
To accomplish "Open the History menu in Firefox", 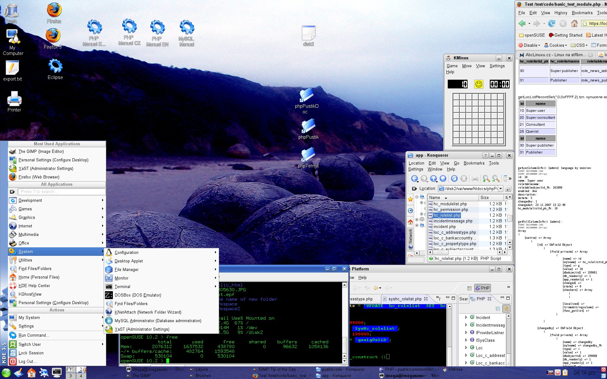I will pyautogui.click(x=561, y=13).
